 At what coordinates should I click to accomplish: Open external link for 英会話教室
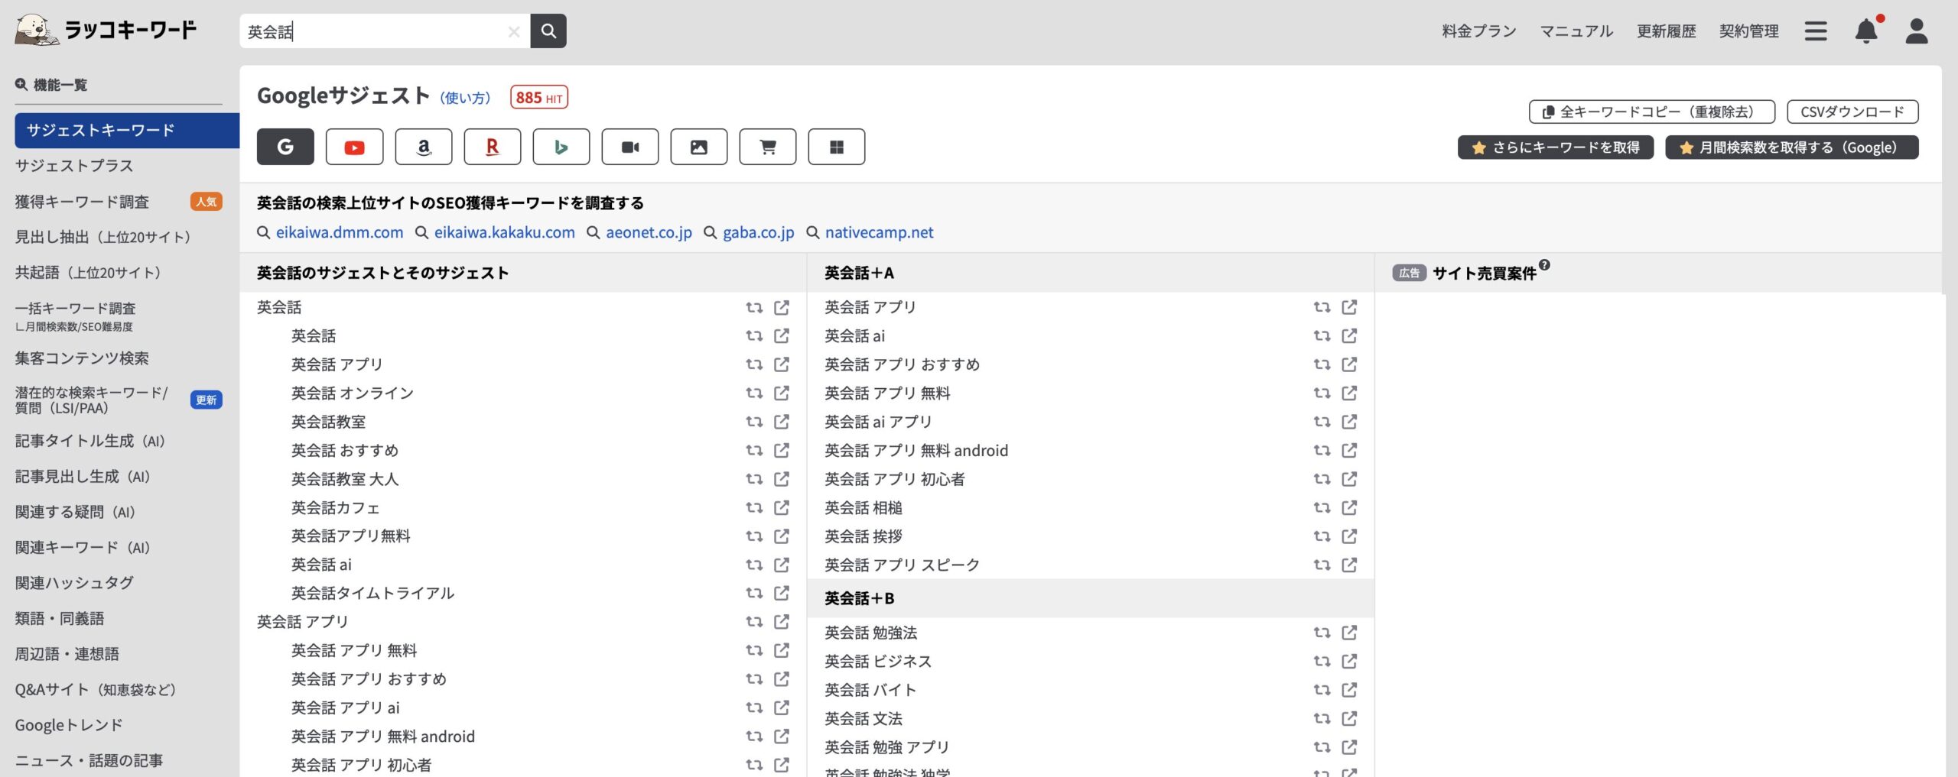coord(782,421)
